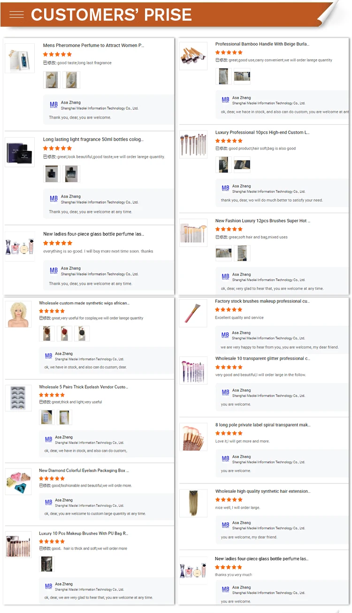This screenshot has width=352, height=613.
Task: Click the hamburger menu icon in the header
Action: point(16,15)
